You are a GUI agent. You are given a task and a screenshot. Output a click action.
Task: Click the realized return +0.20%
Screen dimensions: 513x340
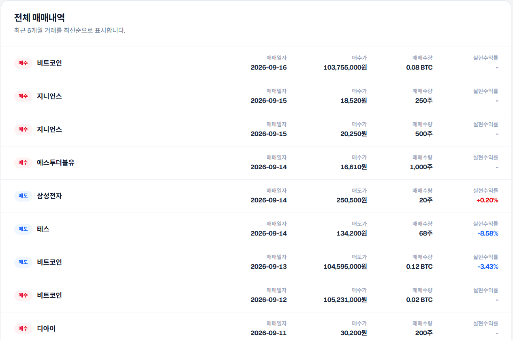[487, 200]
